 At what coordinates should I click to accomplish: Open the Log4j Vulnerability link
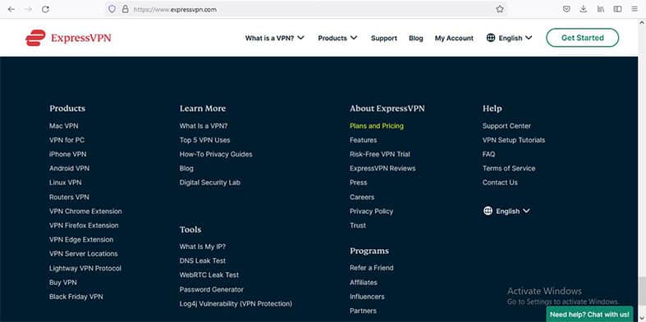click(x=236, y=303)
